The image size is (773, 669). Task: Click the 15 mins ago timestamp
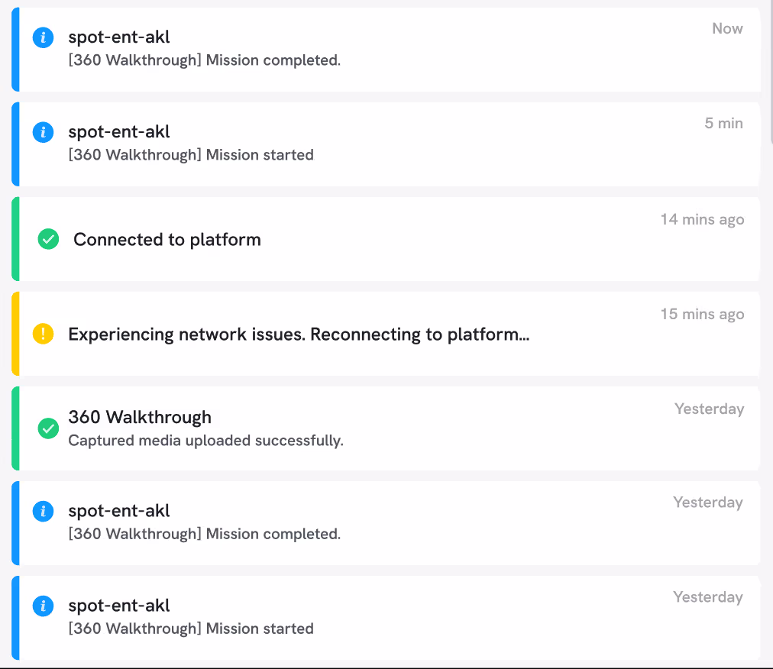pos(702,314)
